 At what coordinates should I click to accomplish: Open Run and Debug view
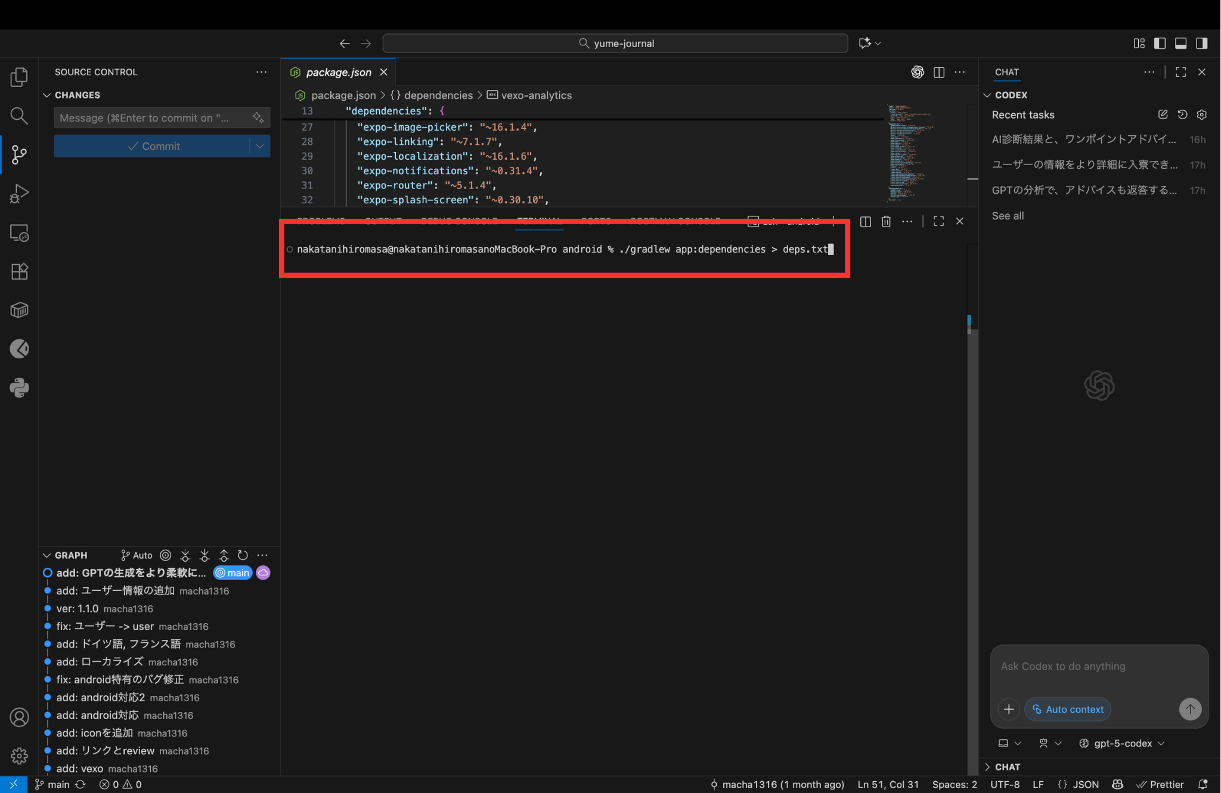tap(19, 193)
